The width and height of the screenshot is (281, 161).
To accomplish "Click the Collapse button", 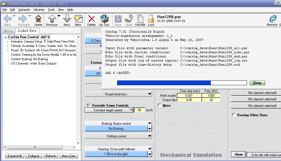I will (x=34, y=156).
